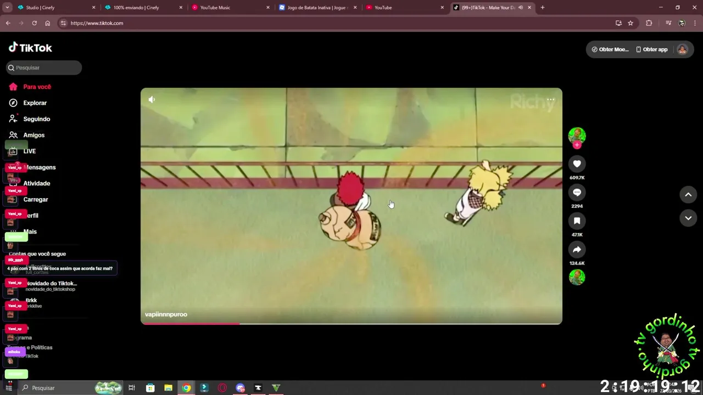Mute the TikTok tab via speaker icon
This screenshot has width=703, height=395.
pyautogui.click(x=520, y=8)
